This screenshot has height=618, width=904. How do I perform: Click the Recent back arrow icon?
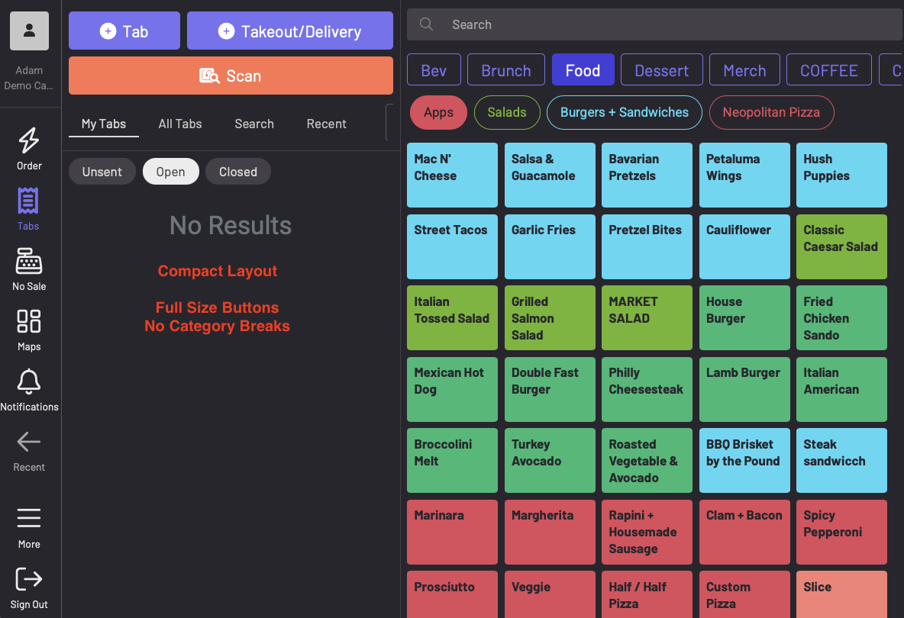(x=29, y=443)
